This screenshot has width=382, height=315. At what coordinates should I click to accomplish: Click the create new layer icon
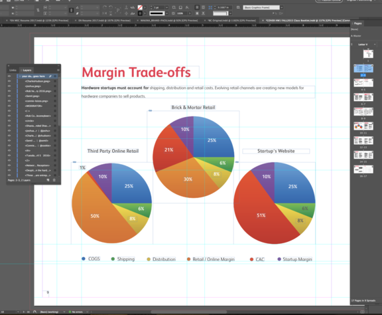coord(48,180)
